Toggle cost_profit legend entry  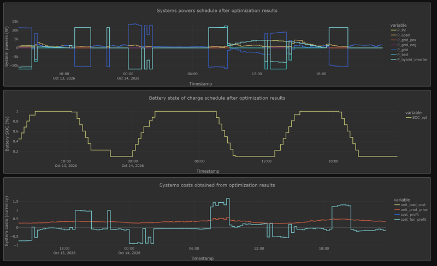pos(406,215)
